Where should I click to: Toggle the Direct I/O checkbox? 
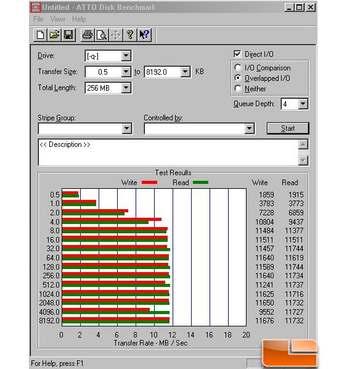coord(237,54)
